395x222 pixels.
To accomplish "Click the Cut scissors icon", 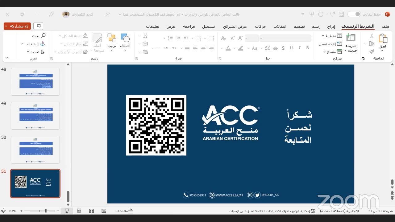I will (372, 36).
